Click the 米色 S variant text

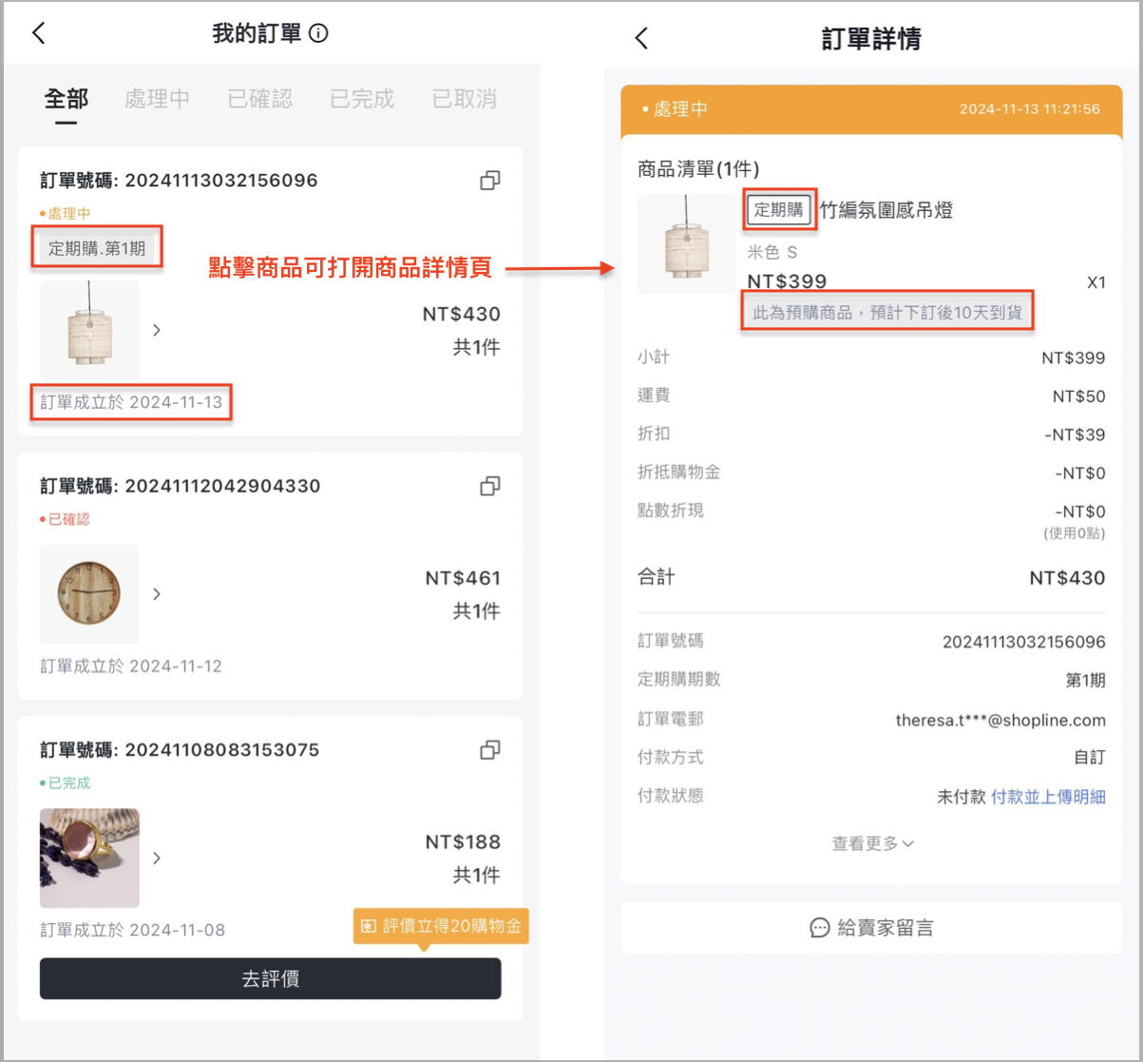click(x=772, y=253)
